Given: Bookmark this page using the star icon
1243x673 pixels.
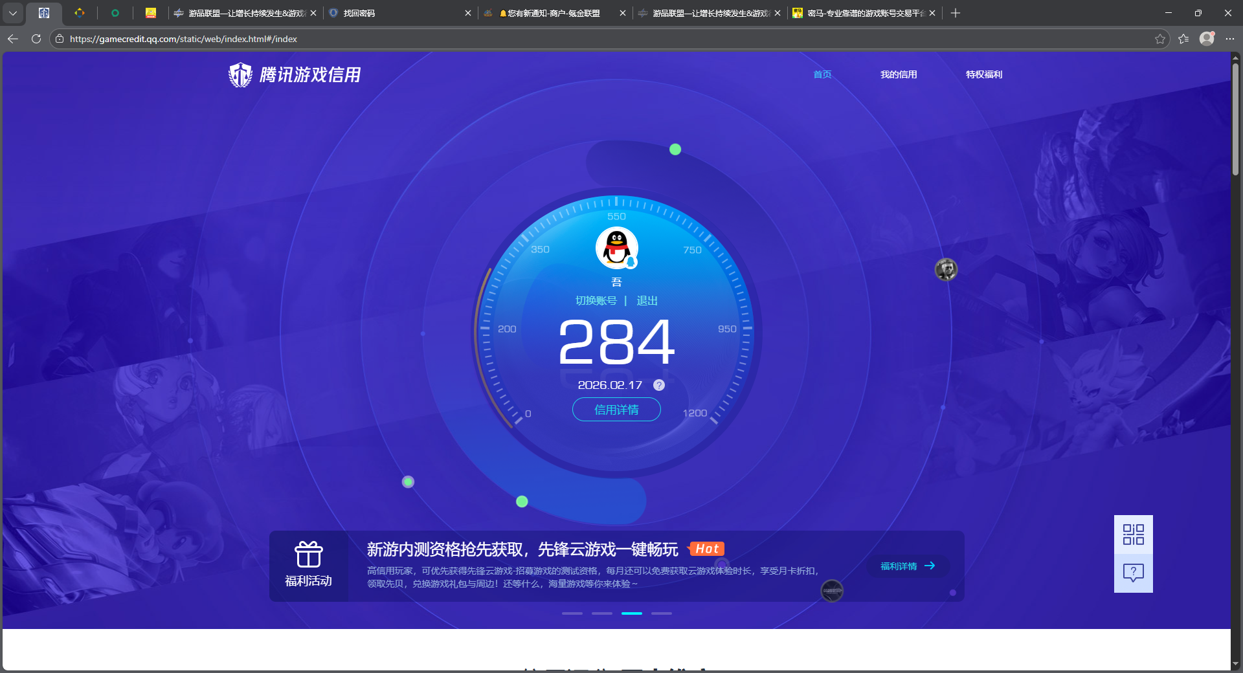Looking at the screenshot, I should click(x=1159, y=39).
